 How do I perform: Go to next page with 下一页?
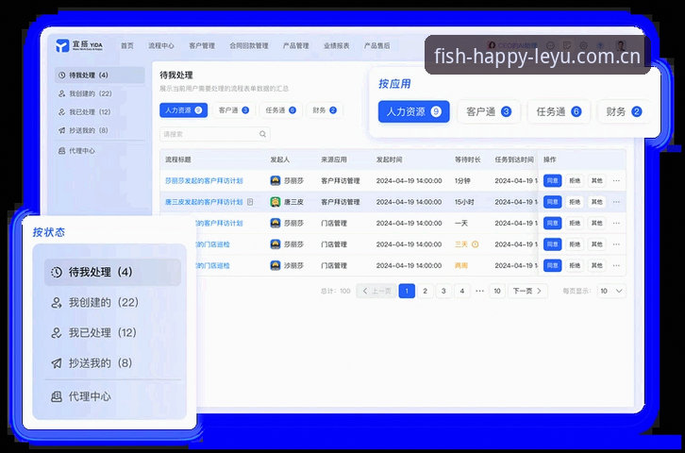(x=527, y=291)
